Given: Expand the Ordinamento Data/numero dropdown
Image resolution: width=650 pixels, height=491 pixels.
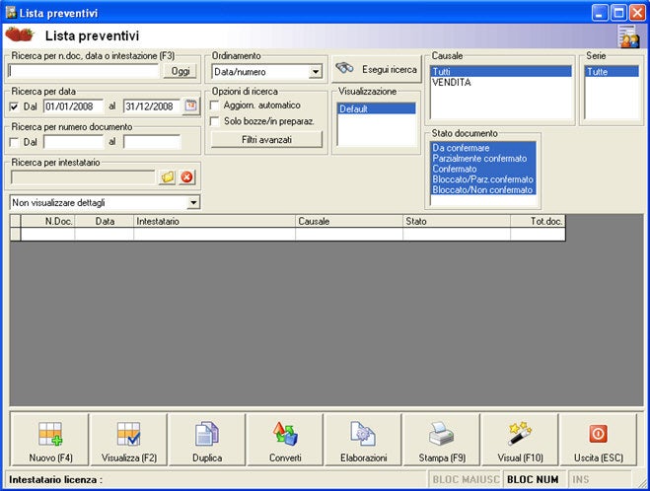Looking at the screenshot, I should click(316, 72).
